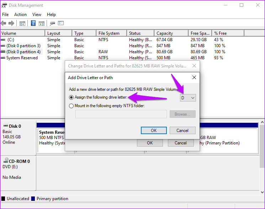Click the Disk 0 Basic 149.05 GB label
Screen dimensions: 265x209
click(x=12, y=134)
